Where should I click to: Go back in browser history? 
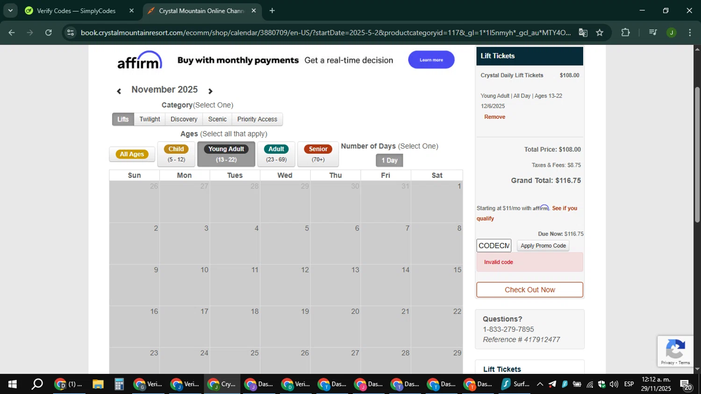click(x=12, y=33)
